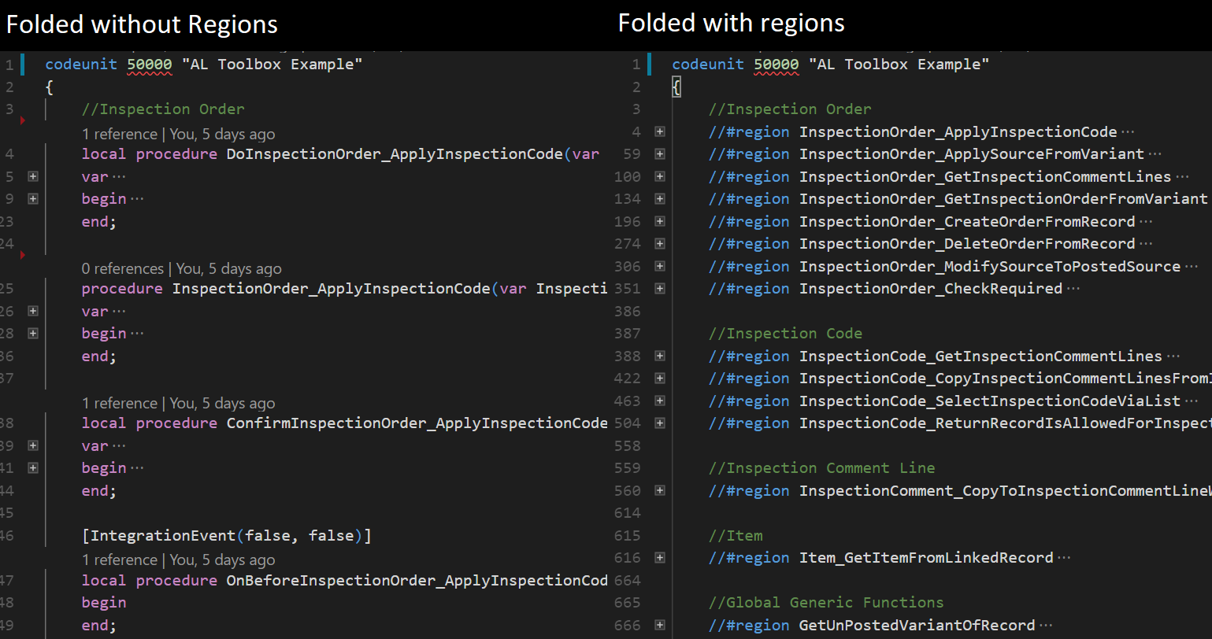This screenshot has height=639, width=1212.
Task: Click line number 504 in right editor gutter
Action: [628, 423]
